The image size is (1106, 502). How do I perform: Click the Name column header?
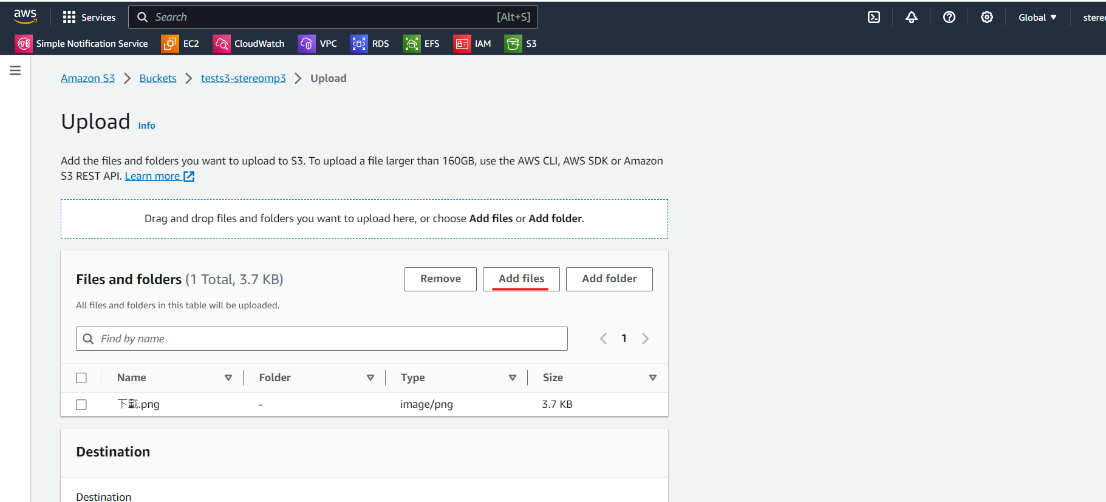tap(132, 378)
